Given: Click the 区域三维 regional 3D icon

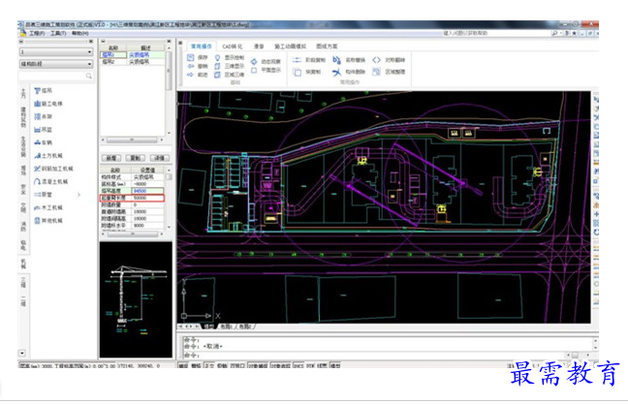Looking at the screenshot, I should pyautogui.click(x=217, y=75).
